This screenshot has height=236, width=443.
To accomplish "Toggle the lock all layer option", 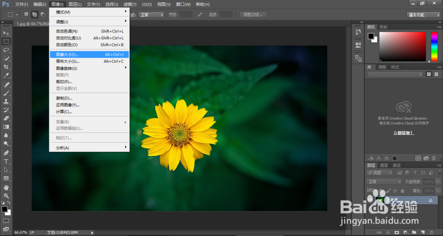I will point(402,190).
